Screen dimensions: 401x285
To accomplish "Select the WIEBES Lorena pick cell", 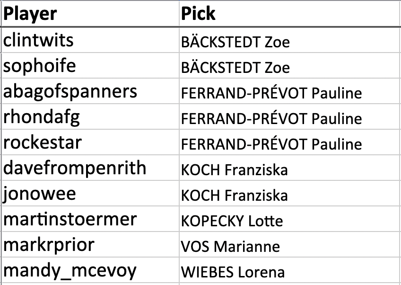I will click(x=289, y=272).
